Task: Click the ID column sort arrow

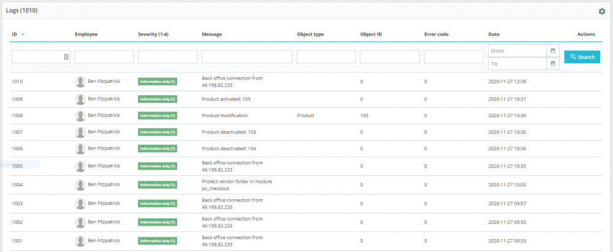Action: pyautogui.click(x=23, y=34)
